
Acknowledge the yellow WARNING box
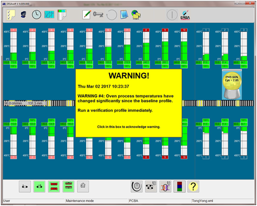click(129, 103)
